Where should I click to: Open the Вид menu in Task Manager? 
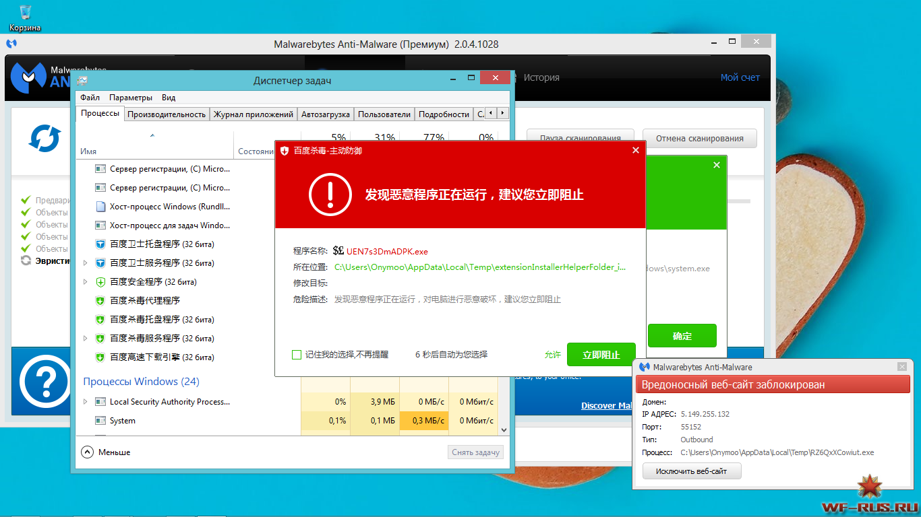[x=169, y=98]
